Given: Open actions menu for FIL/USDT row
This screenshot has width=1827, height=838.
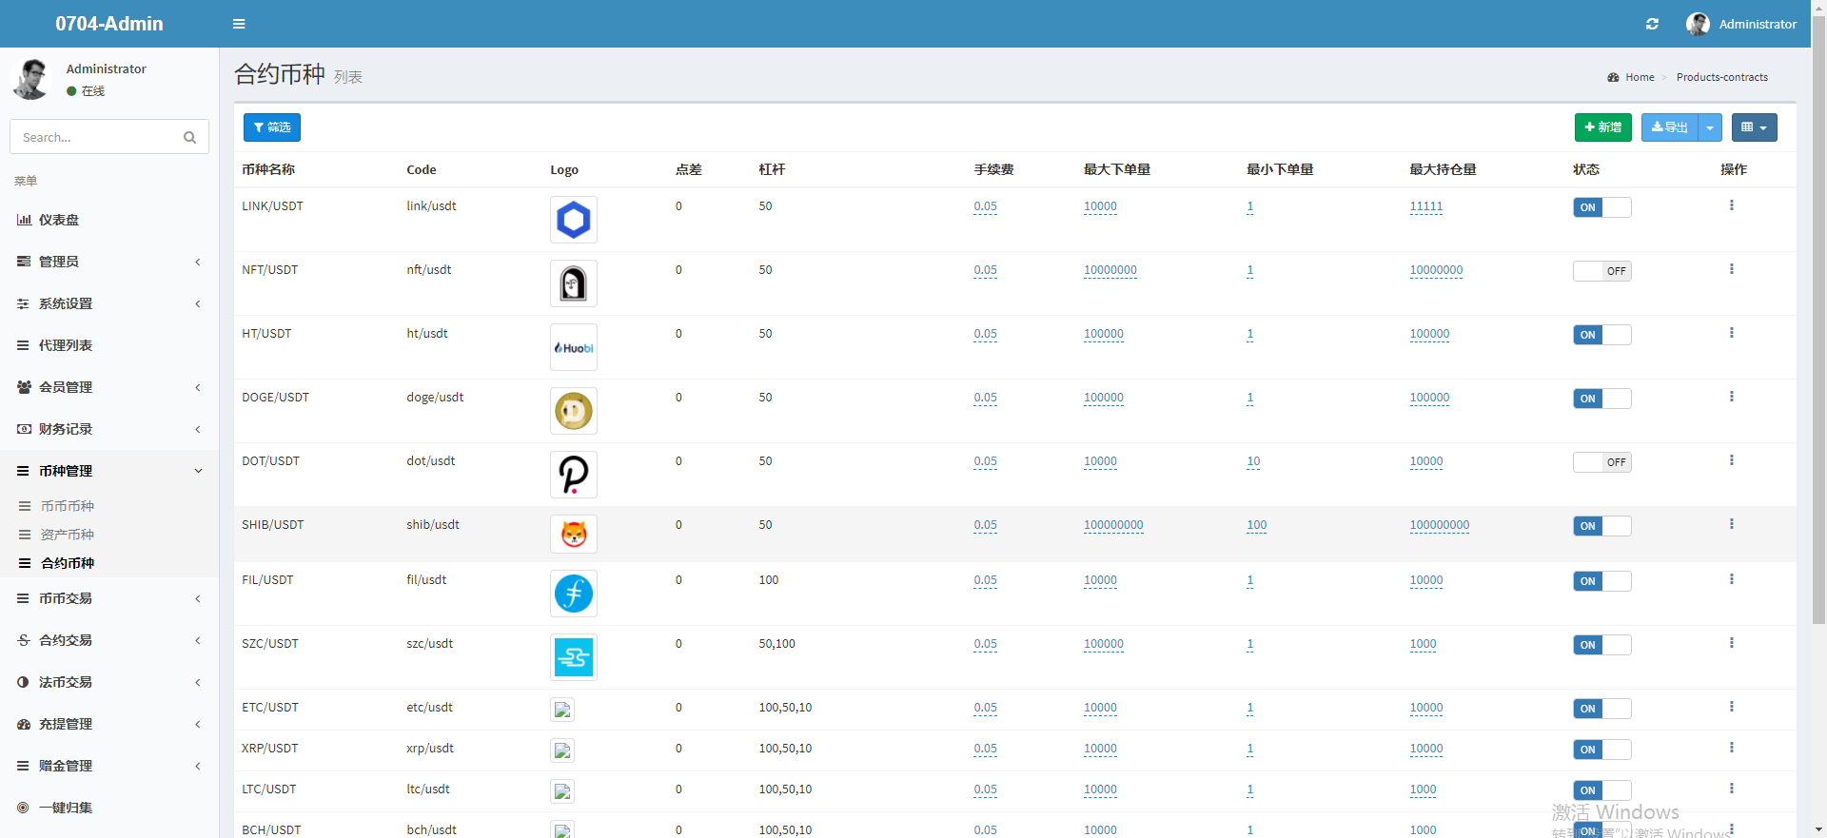Looking at the screenshot, I should point(1731,579).
